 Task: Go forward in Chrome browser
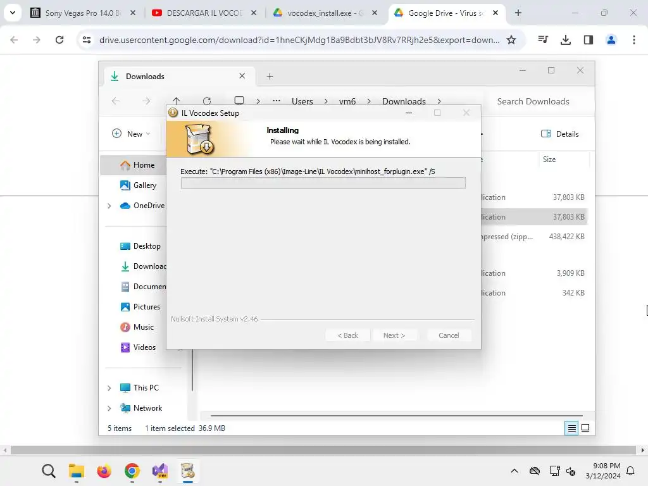coord(37,40)
